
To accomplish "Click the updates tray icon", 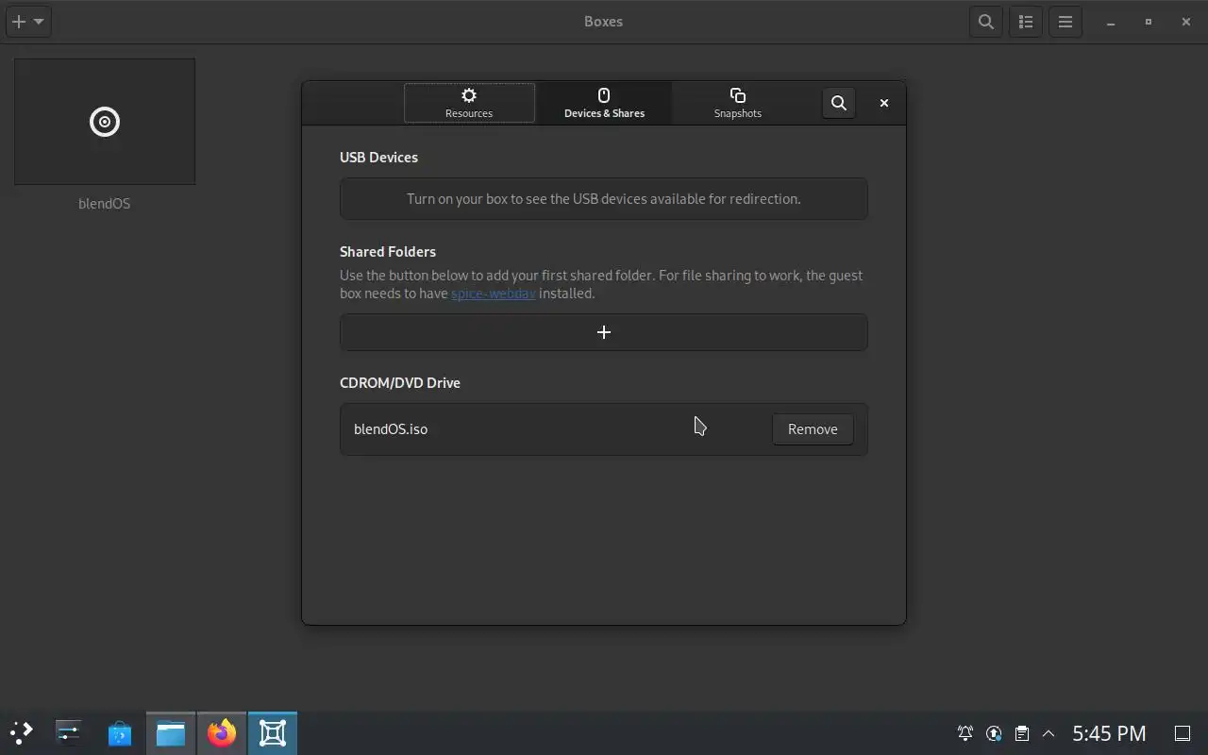I will 994,733.
